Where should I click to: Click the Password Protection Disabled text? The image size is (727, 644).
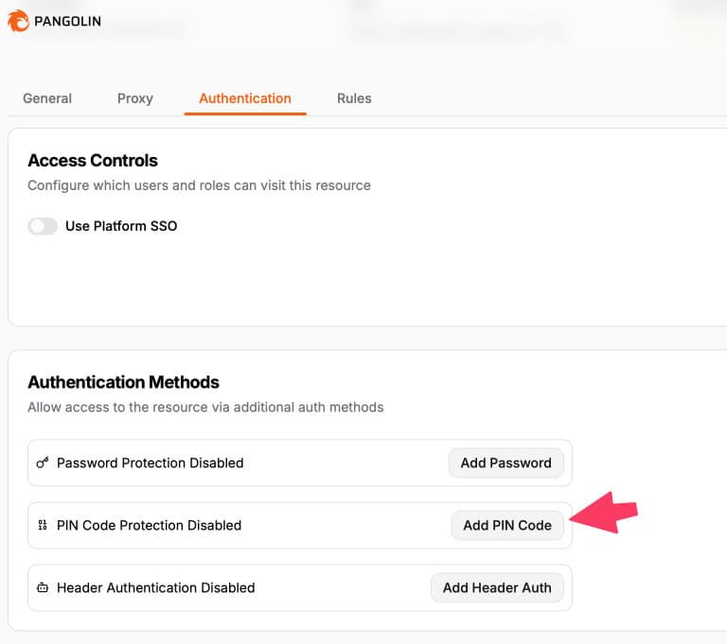151,462
